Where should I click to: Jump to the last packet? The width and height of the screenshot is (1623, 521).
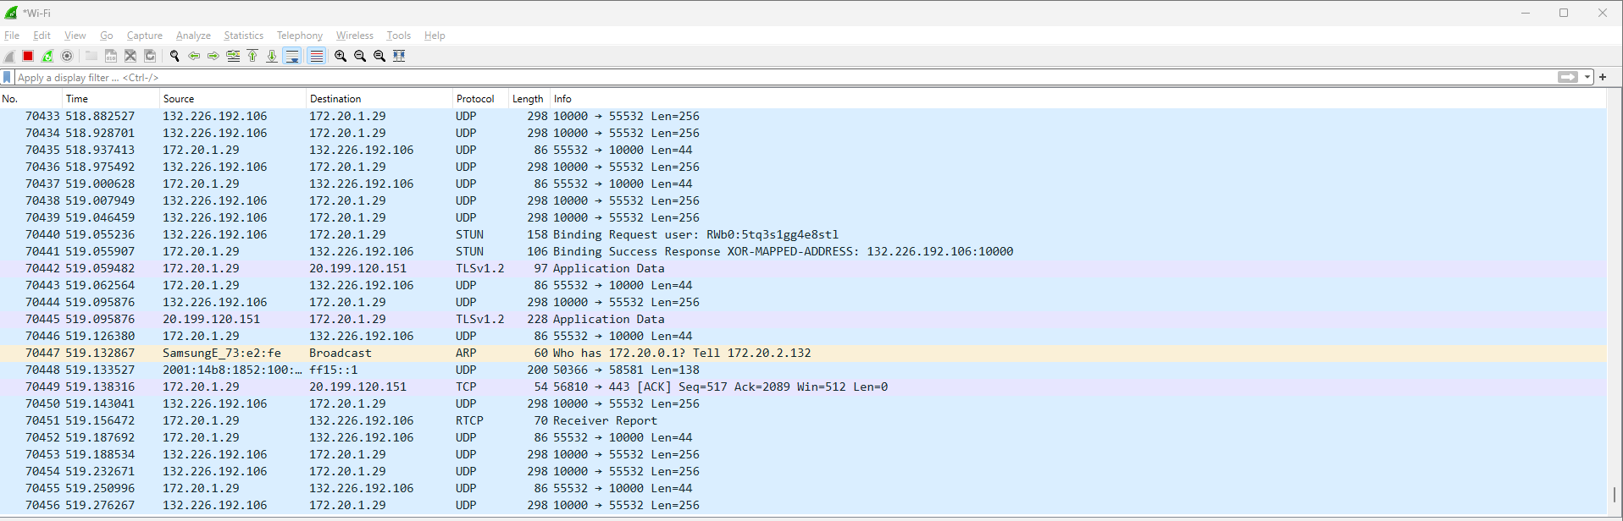click(x=272, y=56)
